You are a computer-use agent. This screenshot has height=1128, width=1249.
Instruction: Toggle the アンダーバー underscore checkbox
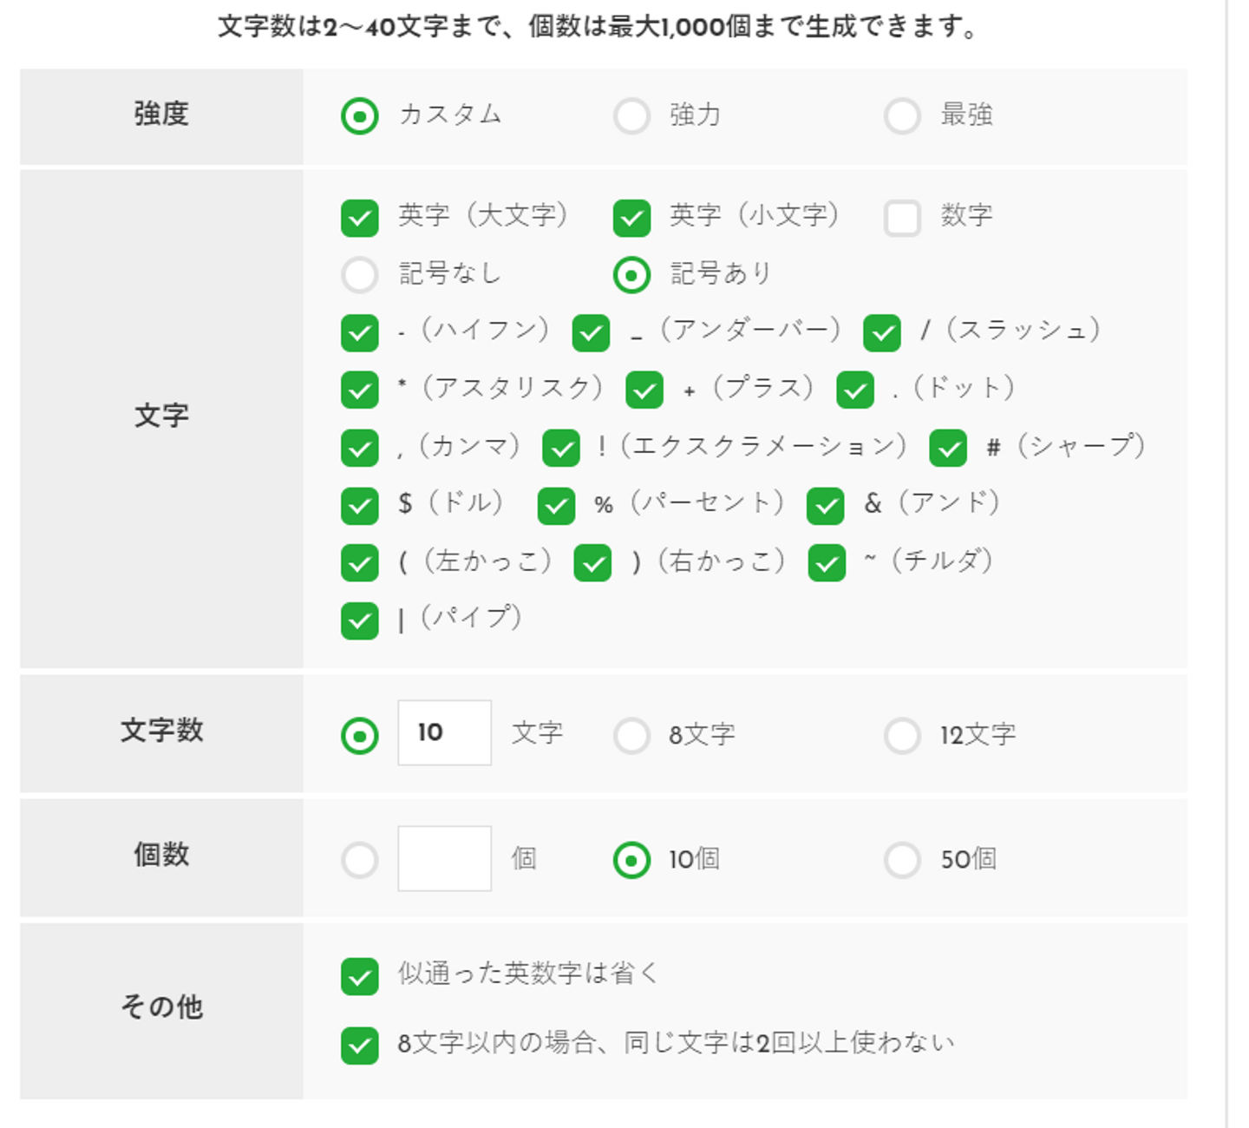point(591,333)
